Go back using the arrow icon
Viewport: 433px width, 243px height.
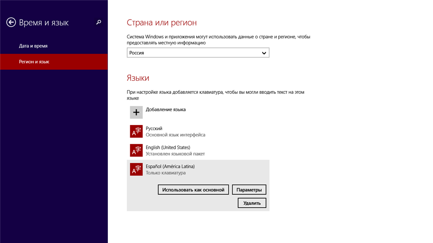click(x=11, y=22)
